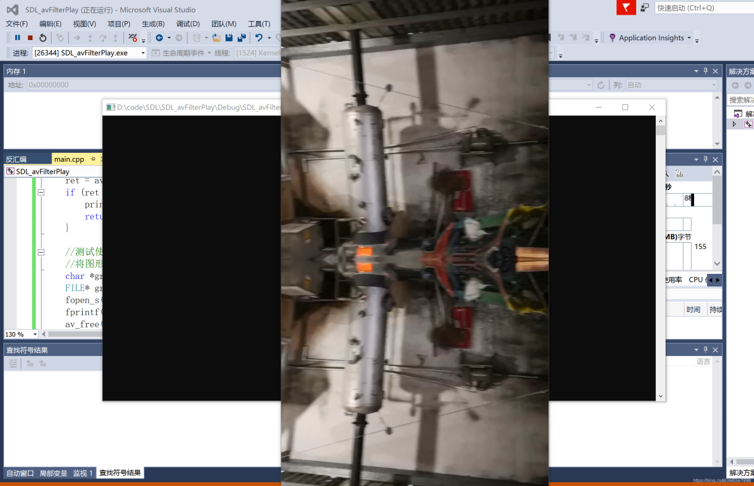Click the diagnostics chart help icon
Image resolution: width=754 pixels, height=486 pixels.
coord(679,173)
